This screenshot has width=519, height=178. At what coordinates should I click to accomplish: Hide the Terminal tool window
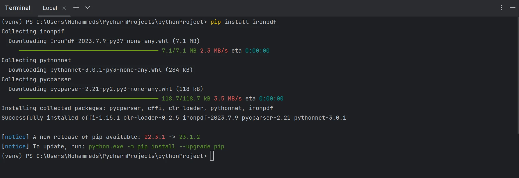point(513,8)
